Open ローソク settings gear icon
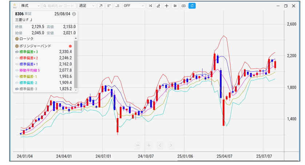This screenshot has width=305, height=165. [17, 39]
